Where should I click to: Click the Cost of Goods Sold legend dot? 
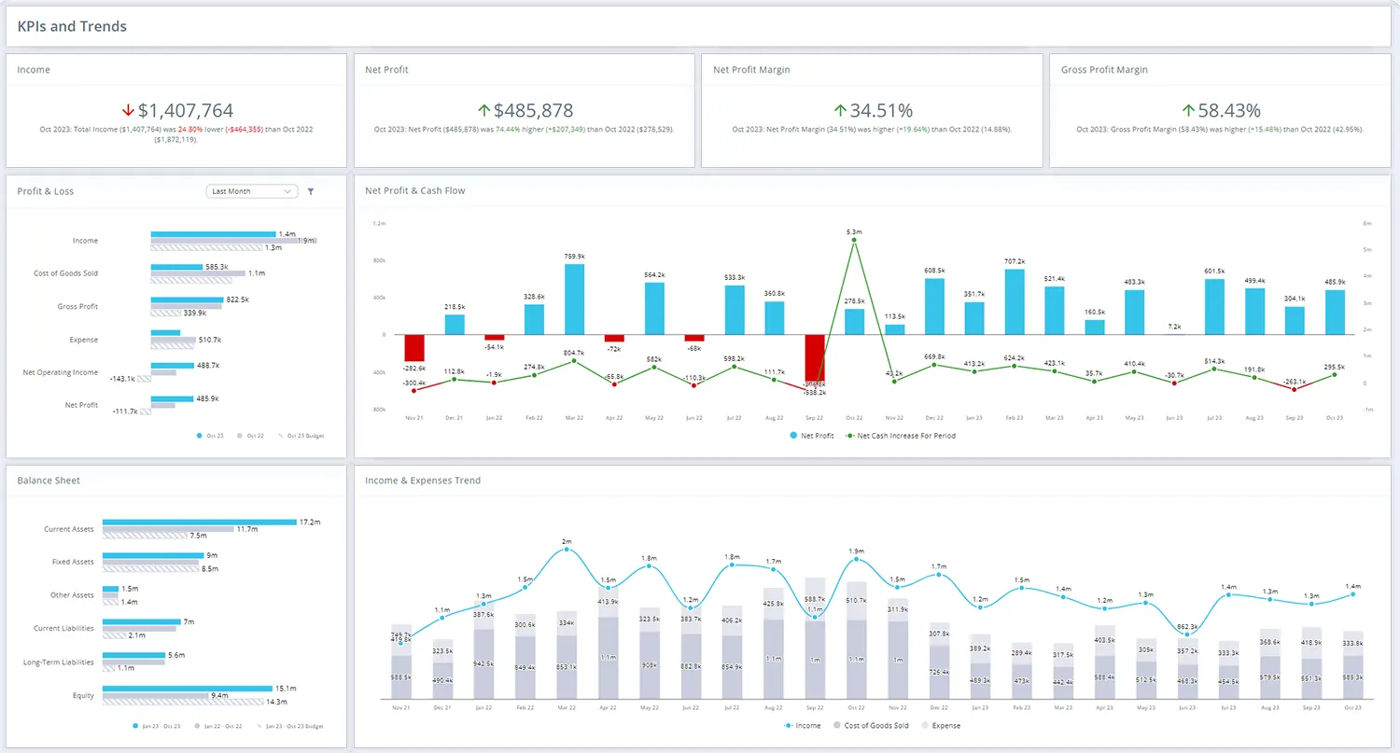[x=837, y=725]
